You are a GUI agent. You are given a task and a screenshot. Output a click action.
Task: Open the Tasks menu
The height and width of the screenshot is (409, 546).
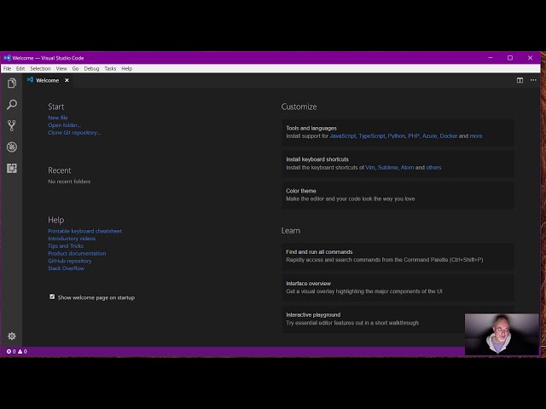[110, 68]
